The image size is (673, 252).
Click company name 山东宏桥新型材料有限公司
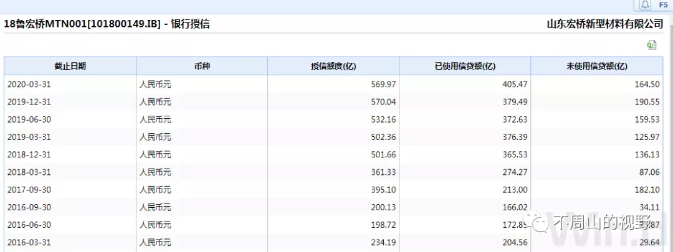click(x=604, y=24)
